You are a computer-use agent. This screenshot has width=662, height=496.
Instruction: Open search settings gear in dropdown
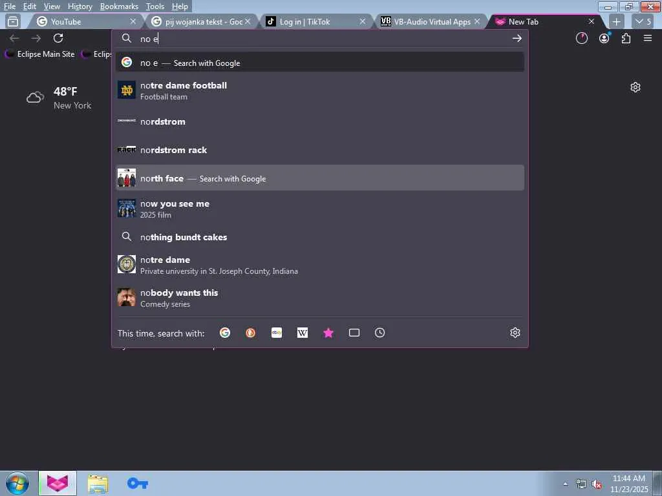tap(515, 333)
